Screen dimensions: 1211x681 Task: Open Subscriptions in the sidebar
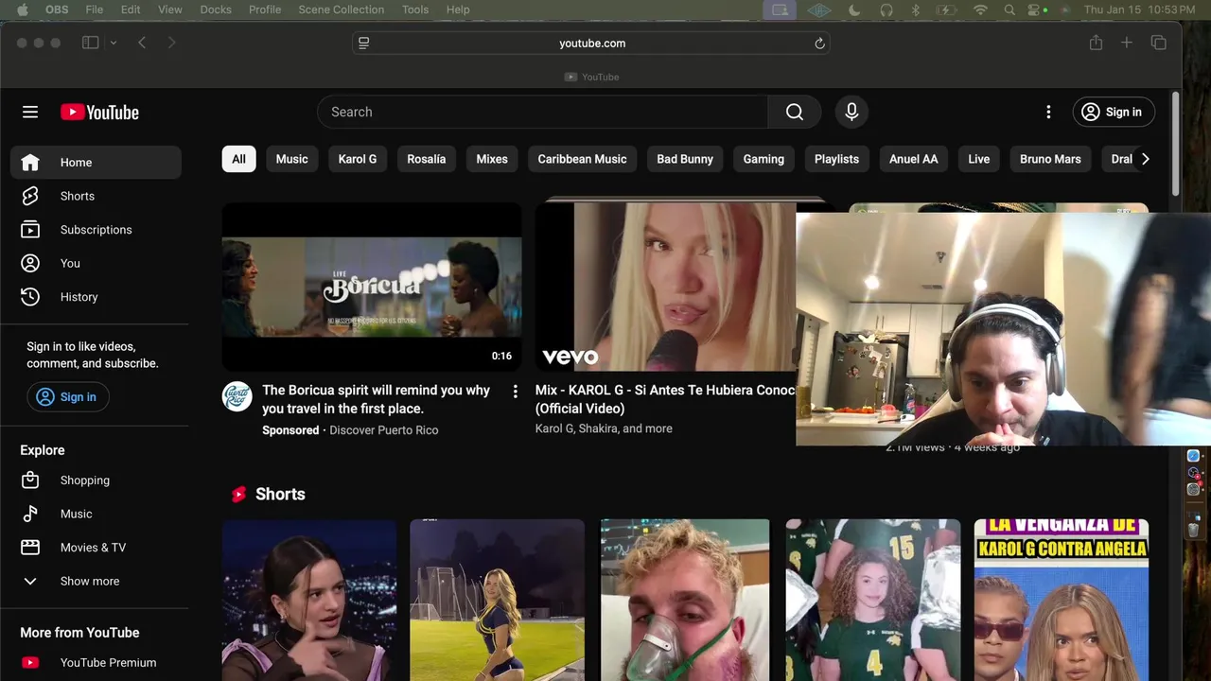96,230
